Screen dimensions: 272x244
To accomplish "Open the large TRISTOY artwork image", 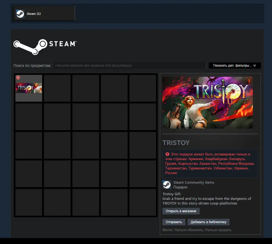I will [x=207, y=103].
